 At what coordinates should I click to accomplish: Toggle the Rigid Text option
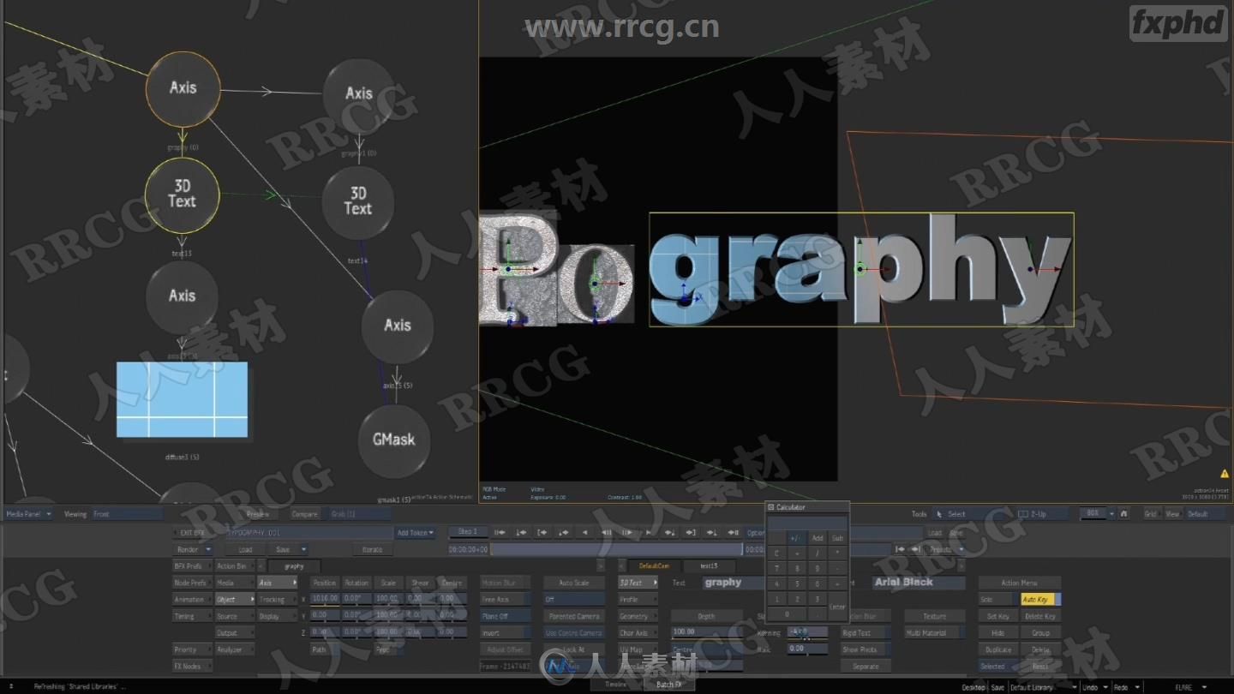click(x=866, y=633)
